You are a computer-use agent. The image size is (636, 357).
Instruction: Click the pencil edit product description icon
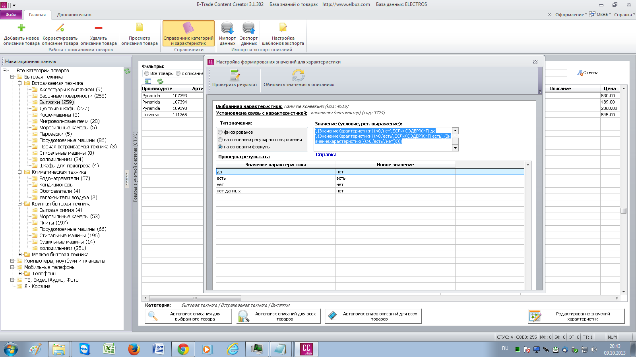pos(60,28)
